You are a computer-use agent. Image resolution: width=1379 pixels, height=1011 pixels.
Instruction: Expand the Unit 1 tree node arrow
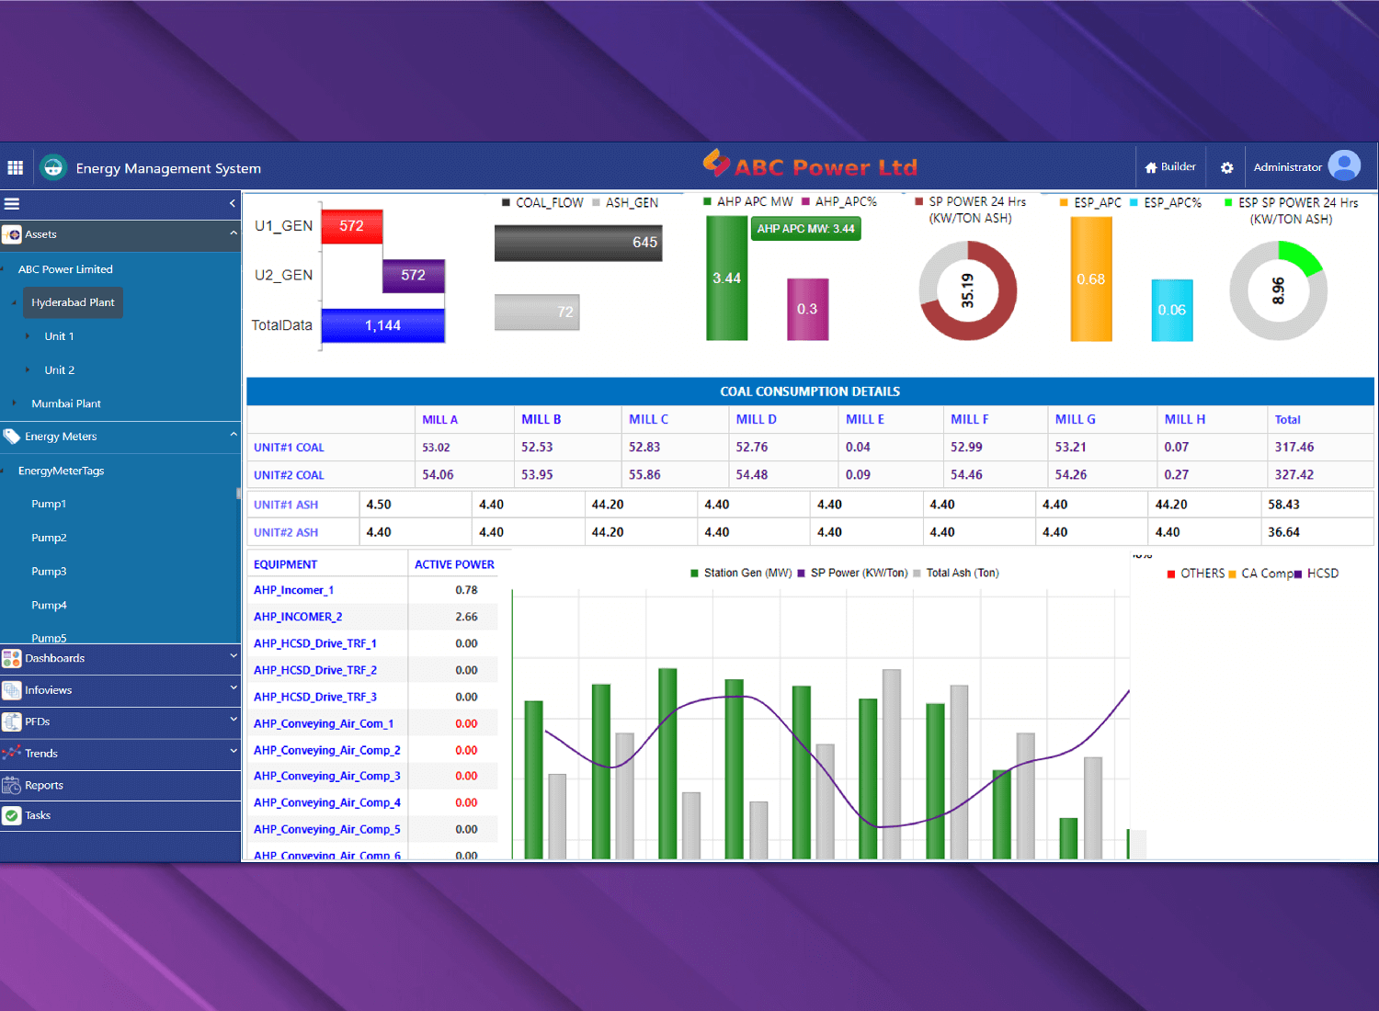point(28,336)
